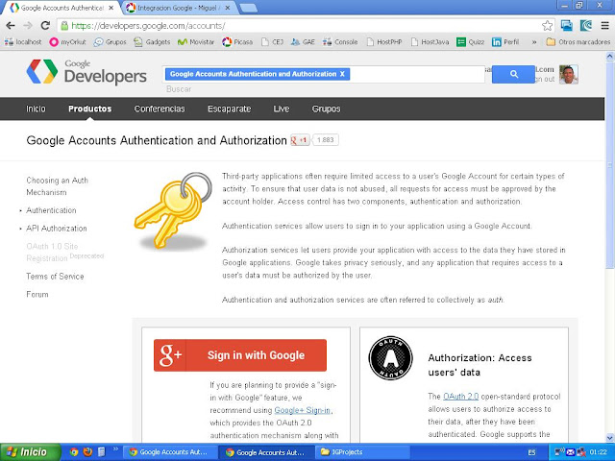Click the +1 count 1.883 bubble
Screen dimensions: 615x461
point(325,140)
